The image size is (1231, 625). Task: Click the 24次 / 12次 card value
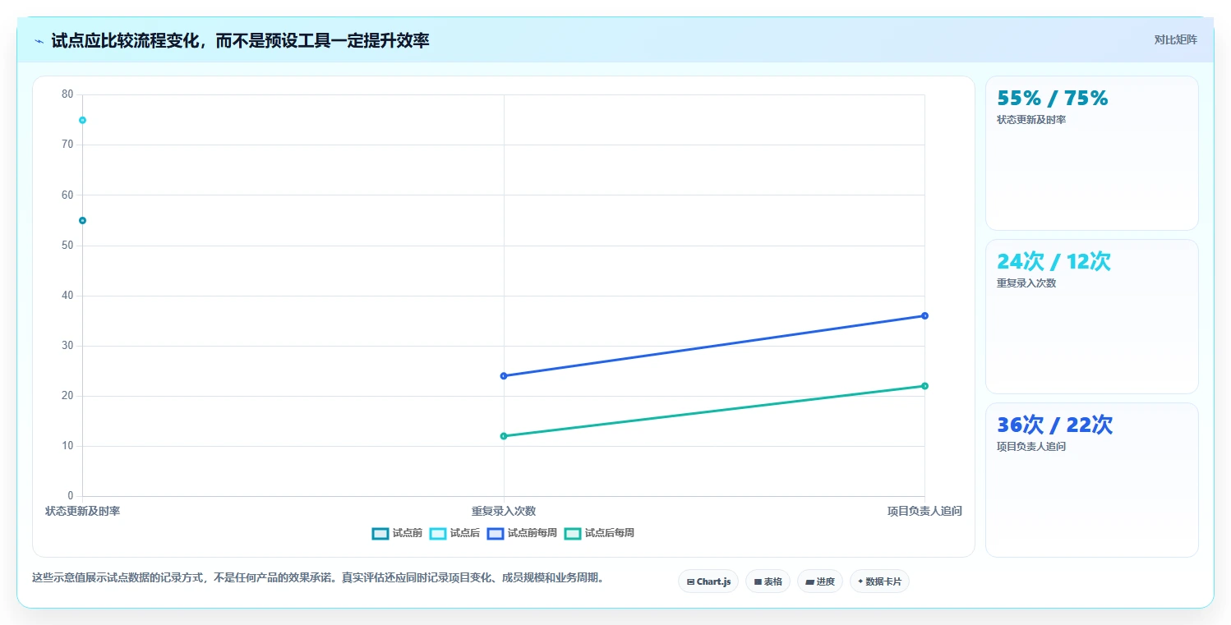coord(1053,261)
